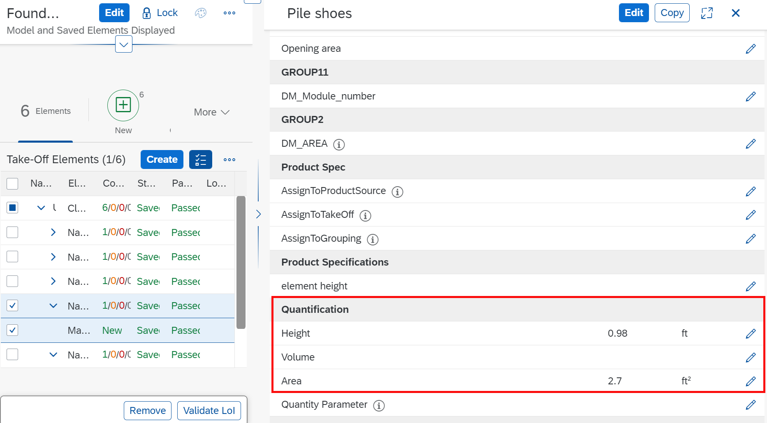
Task: Show info for DM_AREA
Action: click(x=339, y=144)
